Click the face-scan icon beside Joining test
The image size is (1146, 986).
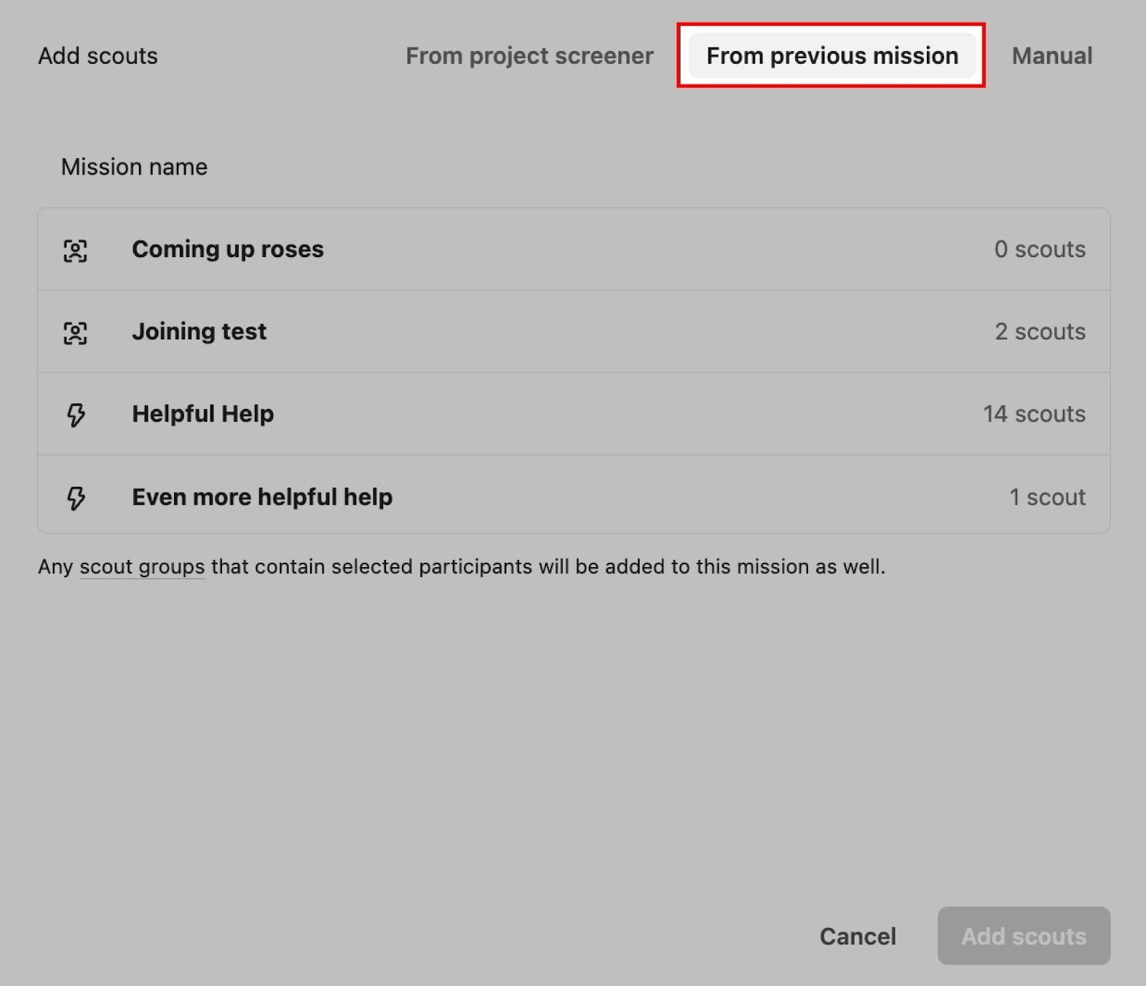pyautogui.click(x=75, y=333)
